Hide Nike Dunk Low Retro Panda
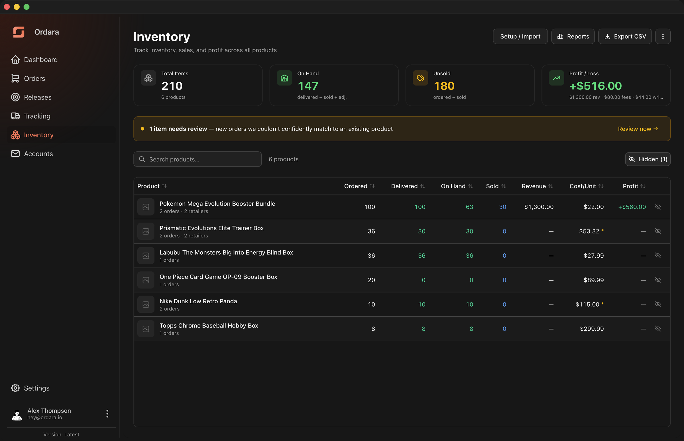The image size is (684, 441). [658, 304]
